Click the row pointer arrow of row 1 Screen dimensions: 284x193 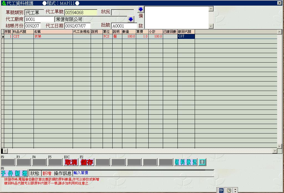3,36
